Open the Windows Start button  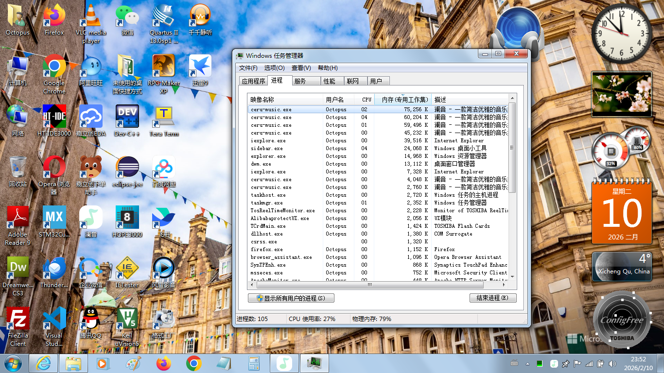pos(13,363)
